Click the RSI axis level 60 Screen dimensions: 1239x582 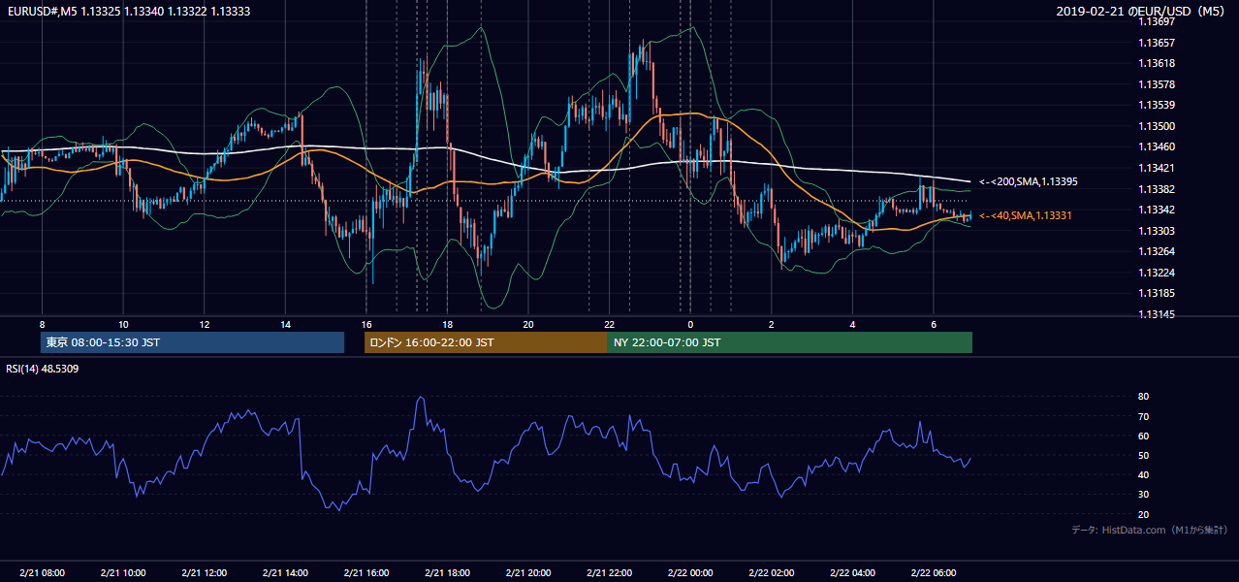tap(1143, 436)
